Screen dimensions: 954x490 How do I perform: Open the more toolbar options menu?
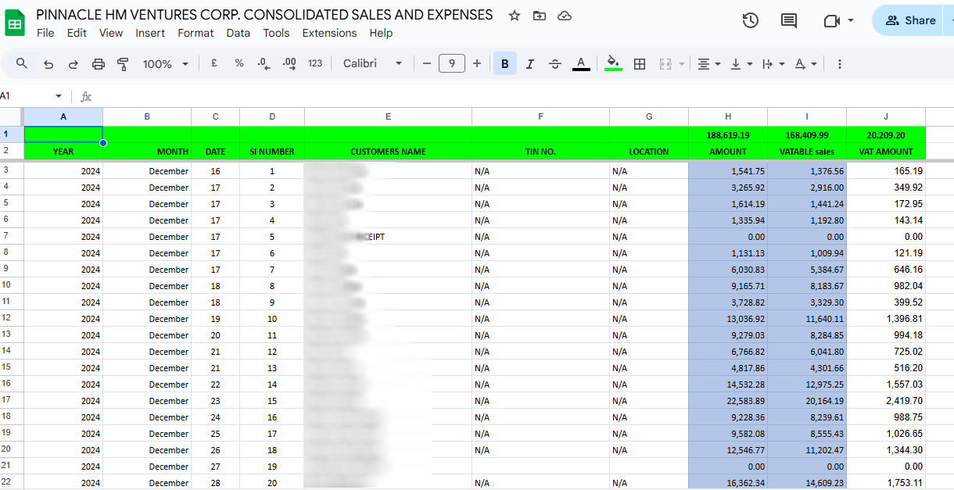point(840,64)
